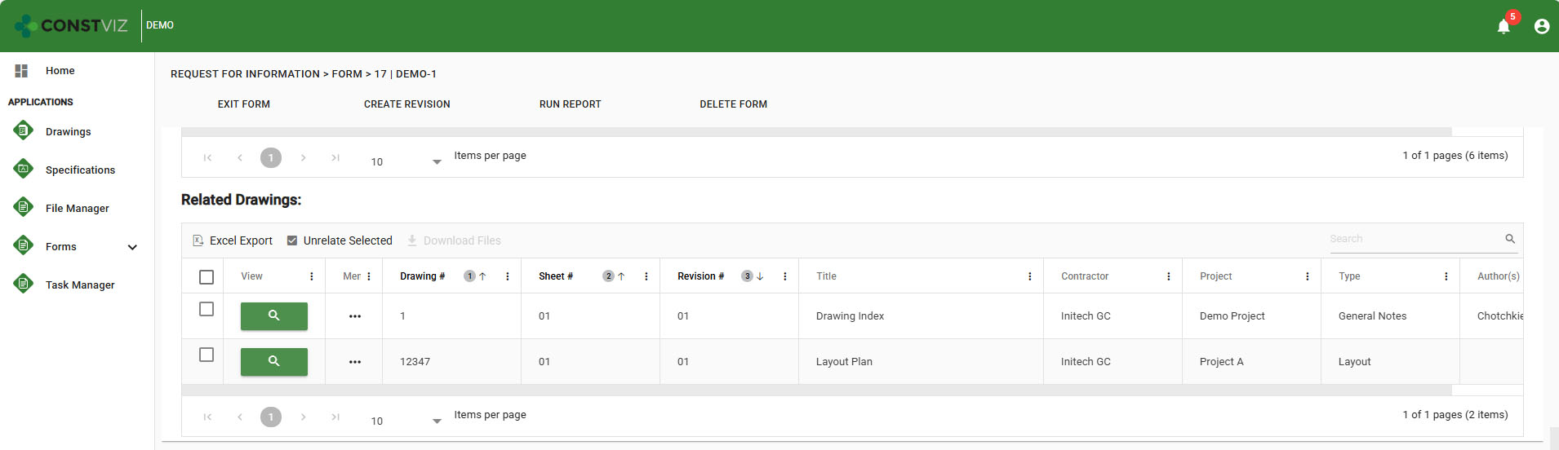
Task: Click the Search field in Related Drawings
Action: 1414,239
